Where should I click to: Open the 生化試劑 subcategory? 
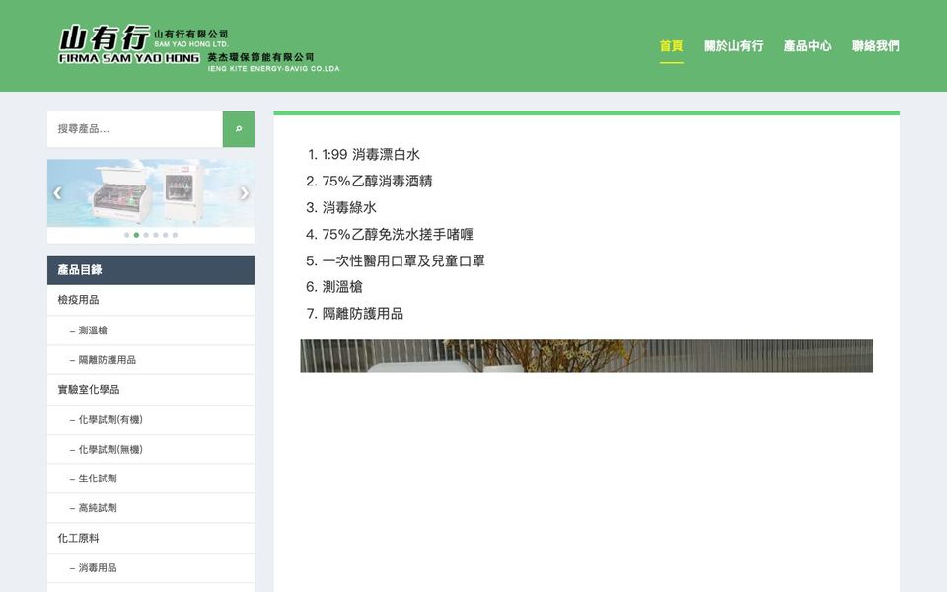[98, 479]
